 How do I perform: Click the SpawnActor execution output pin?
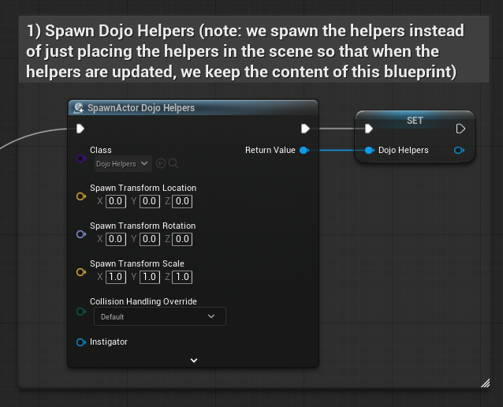(305, 129)
